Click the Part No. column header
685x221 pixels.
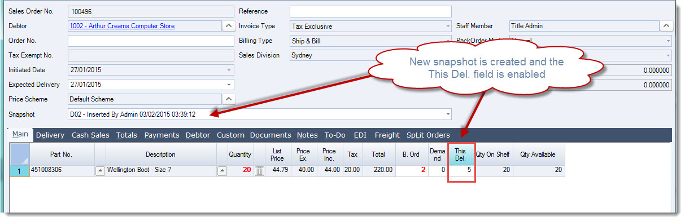tap(62, 154)
